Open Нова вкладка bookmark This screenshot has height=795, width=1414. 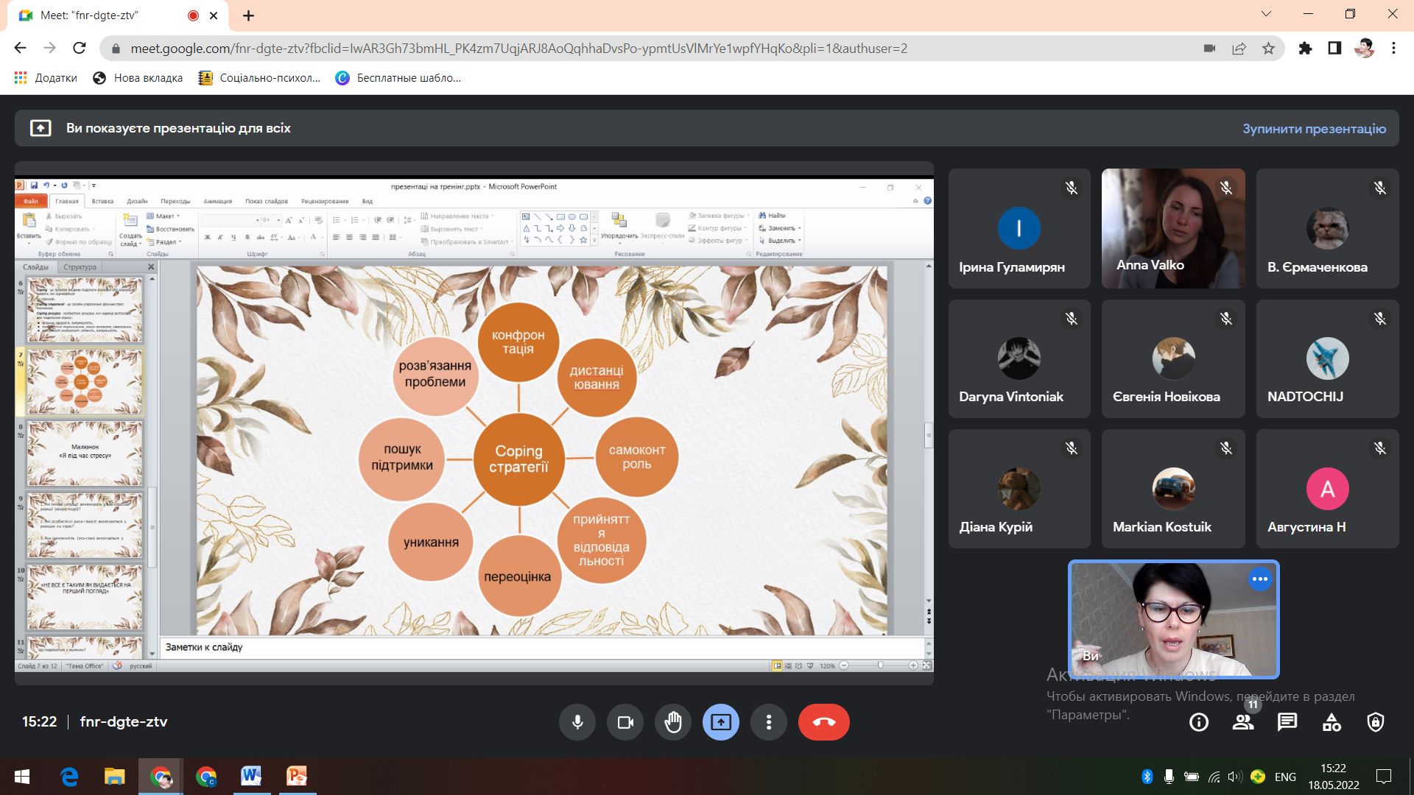138,78
